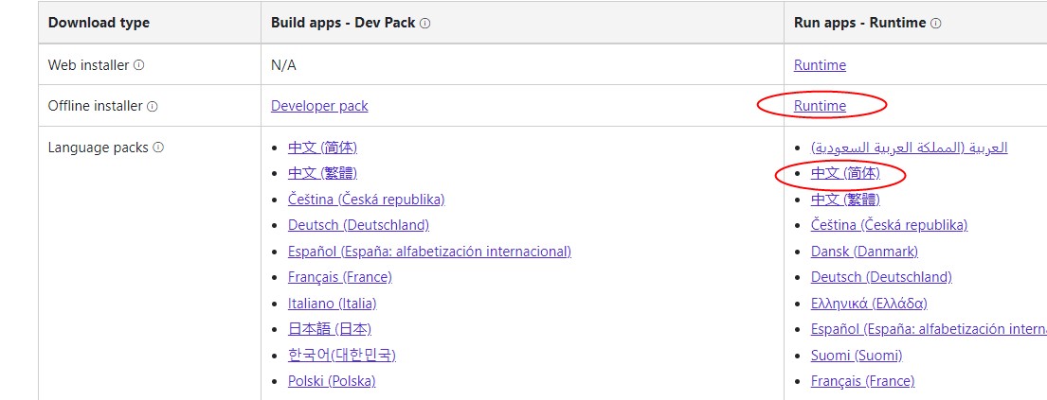Select Français (France) Dev Pack language pack
Screen dimensions: 1047x400
coord(340,277)
